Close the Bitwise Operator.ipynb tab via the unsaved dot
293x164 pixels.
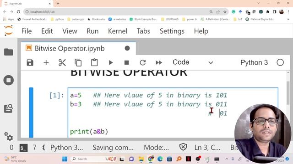pos(127,48)
